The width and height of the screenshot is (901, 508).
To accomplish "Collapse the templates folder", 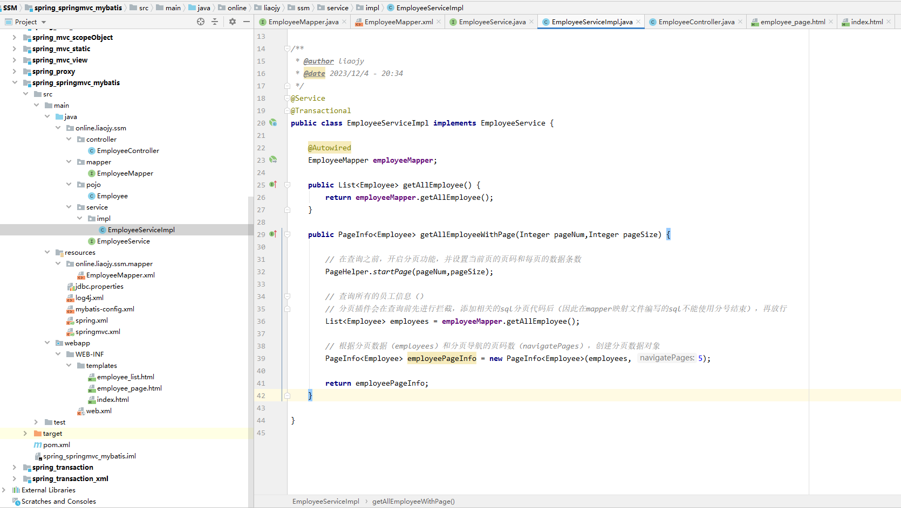I will 69,365.
